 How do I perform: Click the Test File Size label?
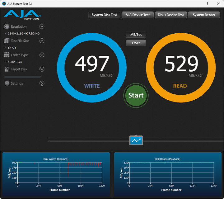tap(20, 41)
